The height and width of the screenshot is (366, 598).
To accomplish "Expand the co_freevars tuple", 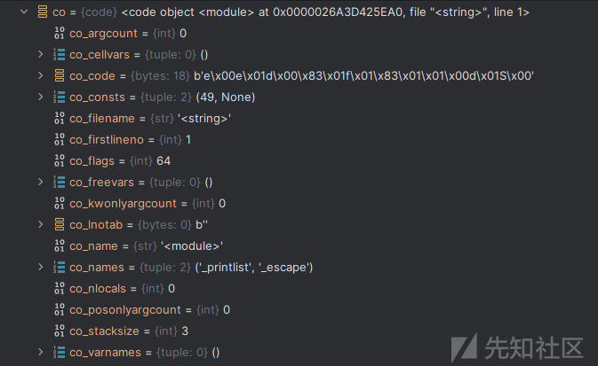I will (40, 183).
